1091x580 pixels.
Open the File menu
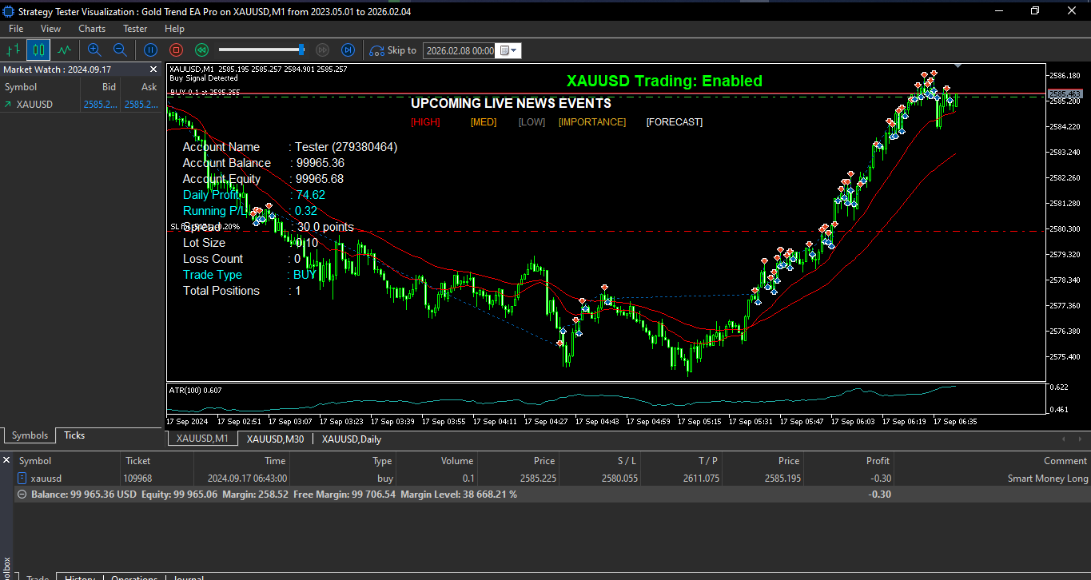coord(16,29)
